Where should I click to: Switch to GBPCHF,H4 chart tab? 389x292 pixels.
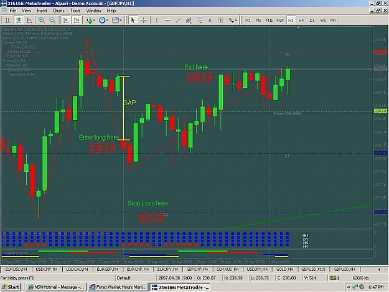[x=197, y=269]
